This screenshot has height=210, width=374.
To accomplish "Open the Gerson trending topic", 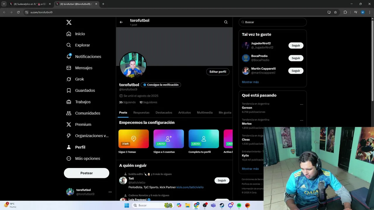I will pos(247,108).
